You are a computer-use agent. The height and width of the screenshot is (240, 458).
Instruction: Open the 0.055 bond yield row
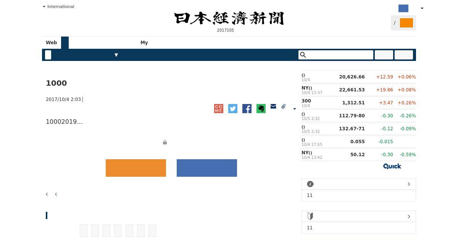tap(359, 142)
